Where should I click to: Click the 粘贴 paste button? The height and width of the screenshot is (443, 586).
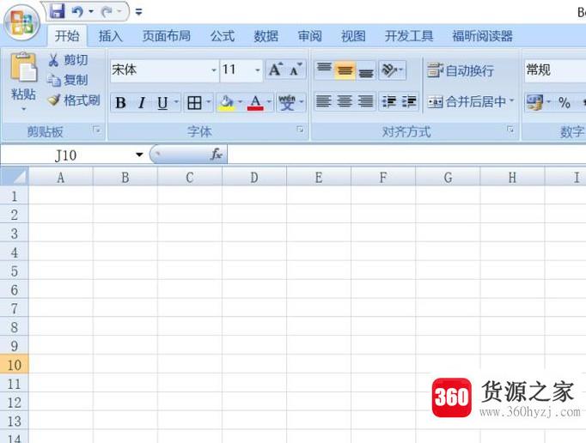click(23, 76)
